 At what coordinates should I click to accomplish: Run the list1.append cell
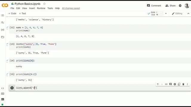pos(12,88)
